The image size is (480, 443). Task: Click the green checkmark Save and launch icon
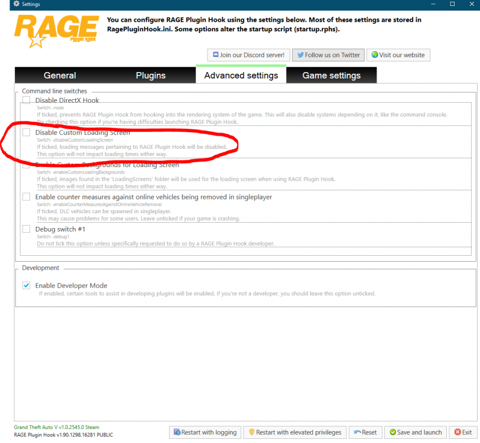pyautogui.click(x=393, y=432)
